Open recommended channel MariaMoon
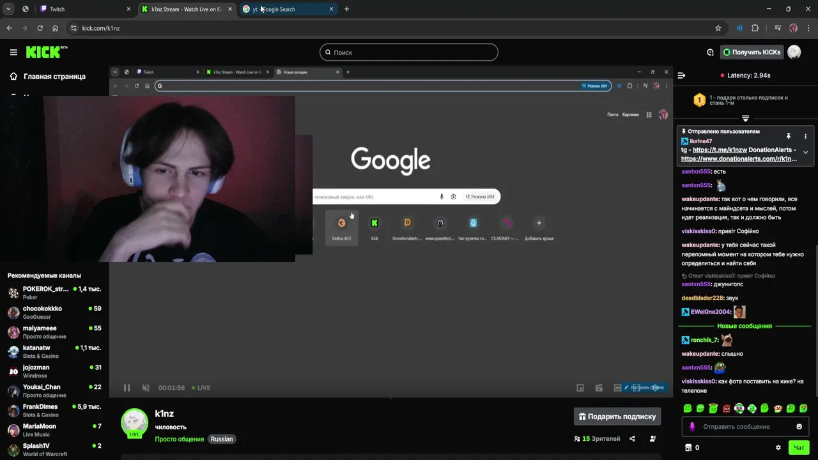 click(54, 430)
